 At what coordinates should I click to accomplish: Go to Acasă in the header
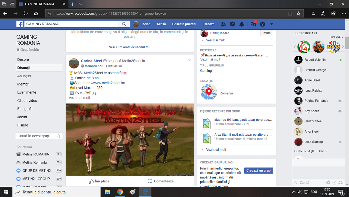click(x=161, y=24)
